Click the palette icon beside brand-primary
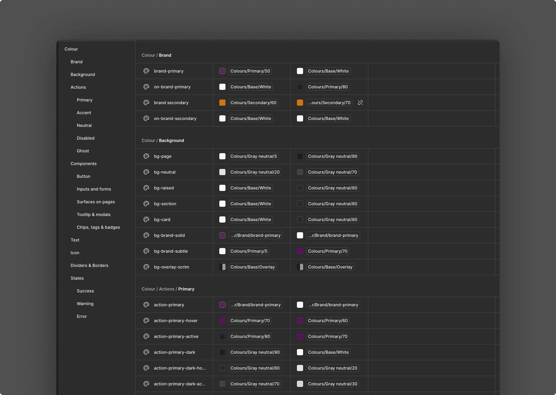 tap(146, 71)
